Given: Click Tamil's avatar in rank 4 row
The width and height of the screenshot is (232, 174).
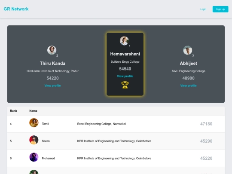Looking at the screenshot, I should click(34, 122).
